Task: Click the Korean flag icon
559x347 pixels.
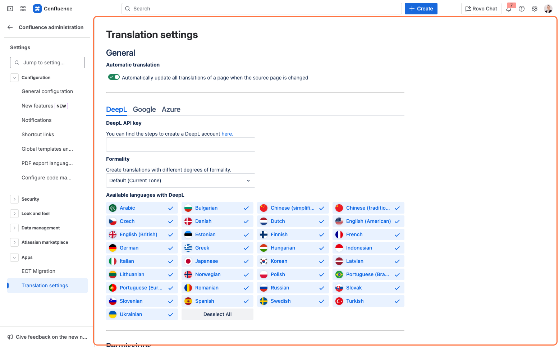Action: 264,261
